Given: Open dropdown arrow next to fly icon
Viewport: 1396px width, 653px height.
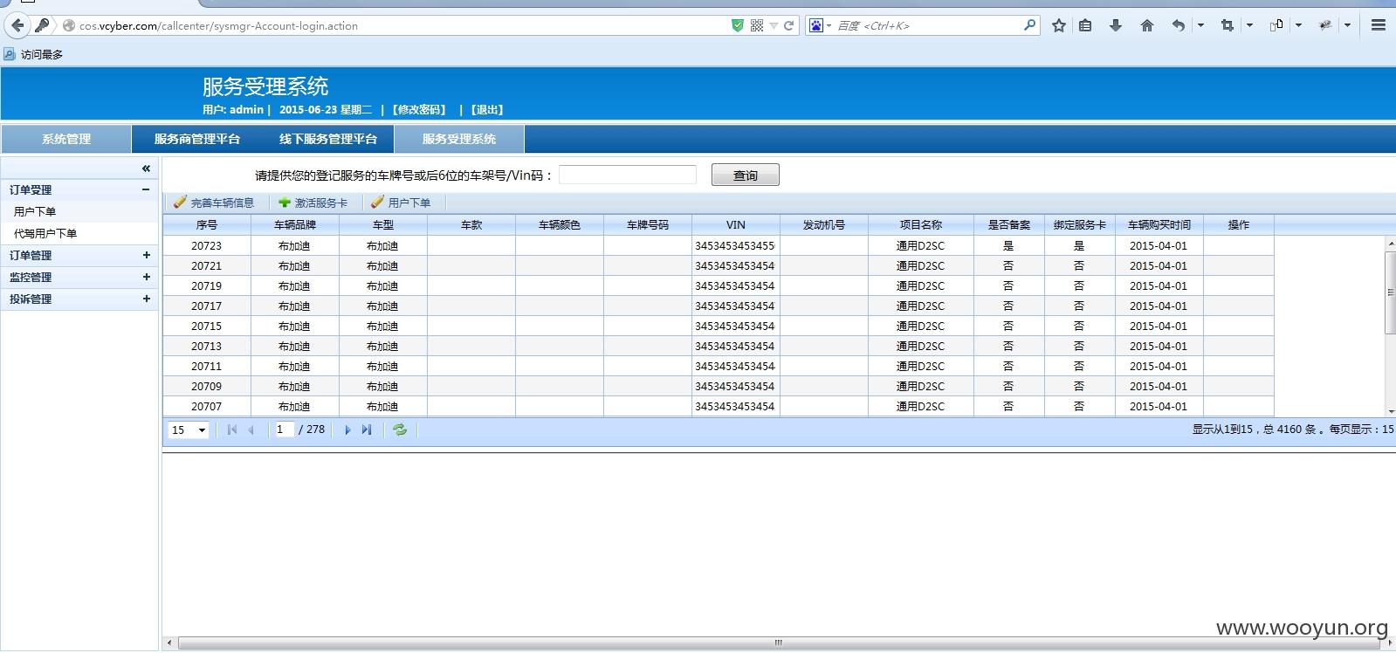Looking at the screenshot, I should click(x=1347, y=25).
